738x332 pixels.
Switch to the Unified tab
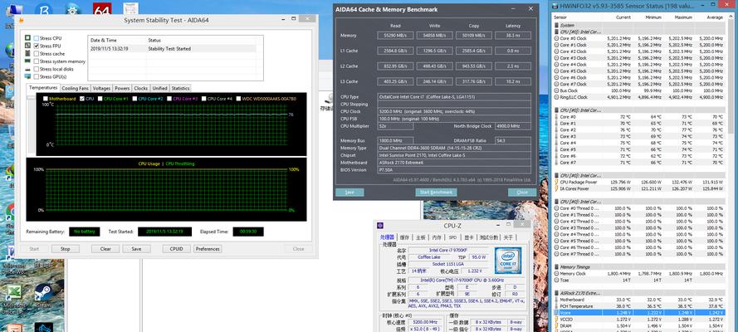click(x=159, y=89)
